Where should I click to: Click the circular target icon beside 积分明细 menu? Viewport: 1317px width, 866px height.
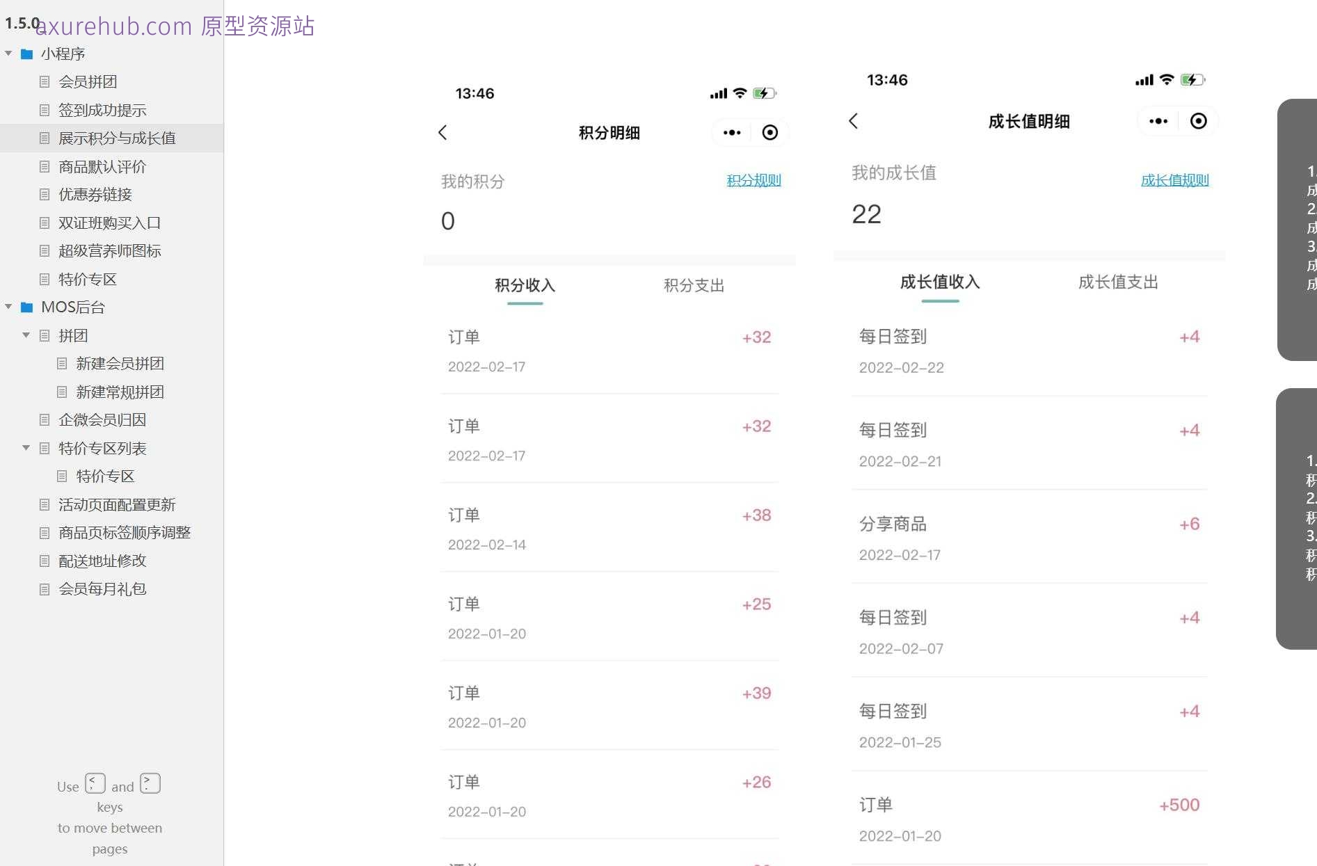(770, 132)
